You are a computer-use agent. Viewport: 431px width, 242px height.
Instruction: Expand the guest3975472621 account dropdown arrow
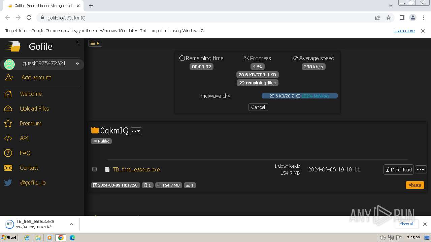pyautogui.click(x=77, y=64)
